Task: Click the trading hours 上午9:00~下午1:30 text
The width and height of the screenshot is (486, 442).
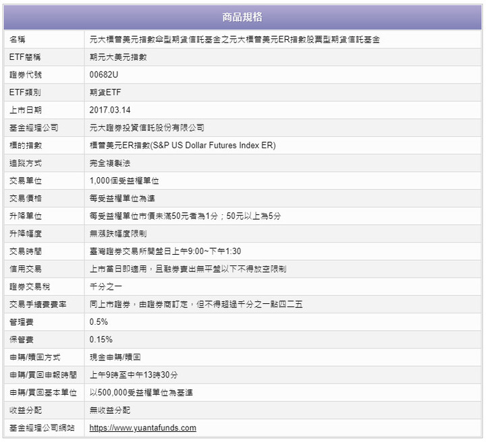Action: (206, 251)
